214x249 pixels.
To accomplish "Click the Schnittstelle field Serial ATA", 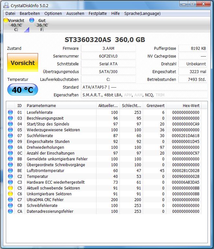I will point(108,64).
